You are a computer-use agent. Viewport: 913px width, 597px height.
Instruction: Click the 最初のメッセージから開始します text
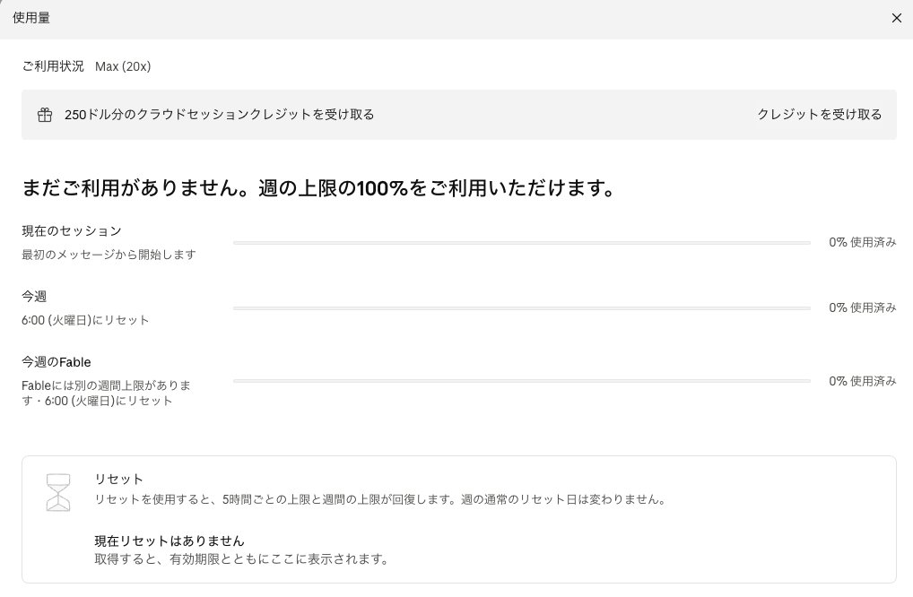[x=109, y=255]
